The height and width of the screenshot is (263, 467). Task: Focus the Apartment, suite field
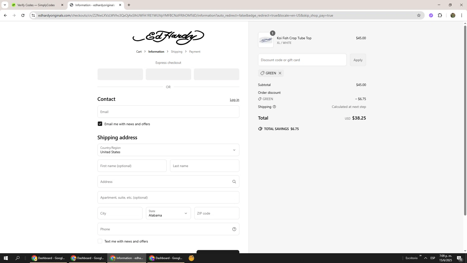(168, 198)
